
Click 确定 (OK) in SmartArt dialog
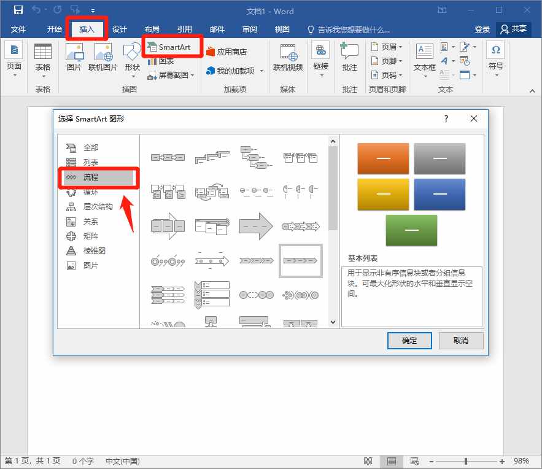(x=409, y=341)
